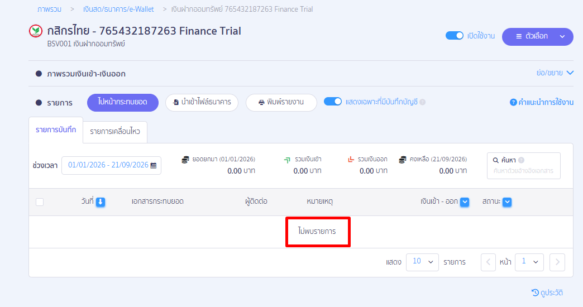Image resolution: width=583 pixels, height=307 pixels.
Task: Tick the select-all checkbox in table header
Action: click(40, 202)
